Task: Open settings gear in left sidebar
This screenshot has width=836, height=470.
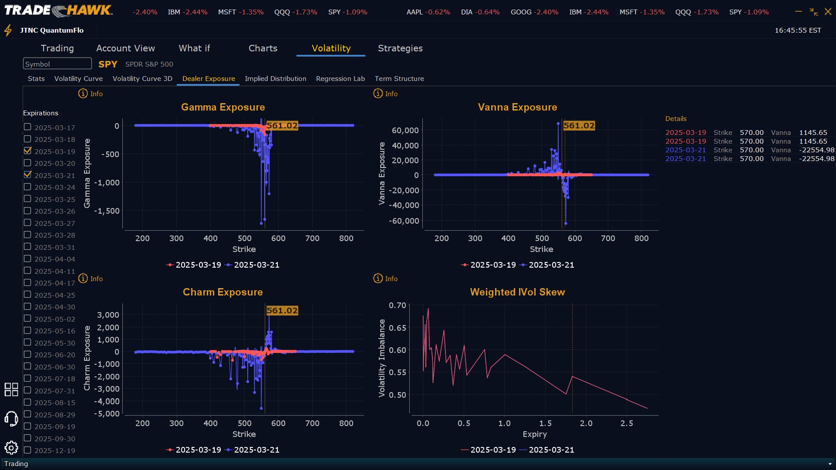Action: [x=11, y=447]
